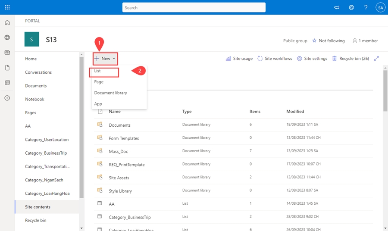
Task: Click the help question mark icon
Action: tap(366, 7)
